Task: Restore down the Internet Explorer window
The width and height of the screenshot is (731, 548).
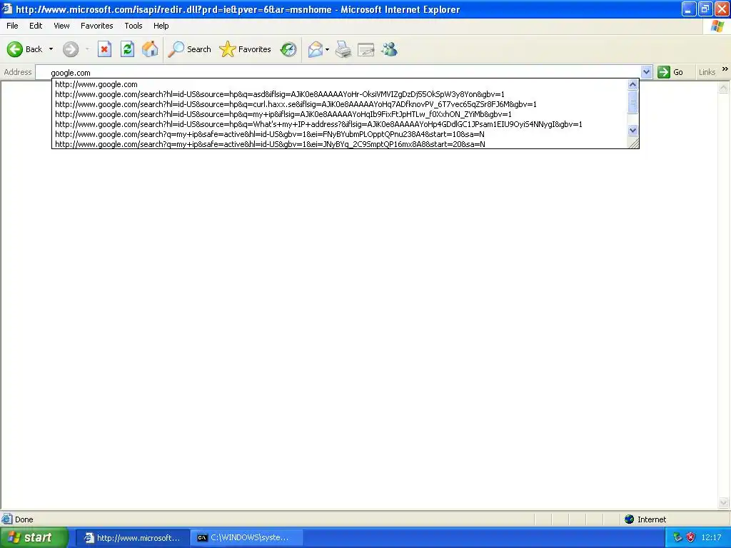Action: [x=705, y=9]
